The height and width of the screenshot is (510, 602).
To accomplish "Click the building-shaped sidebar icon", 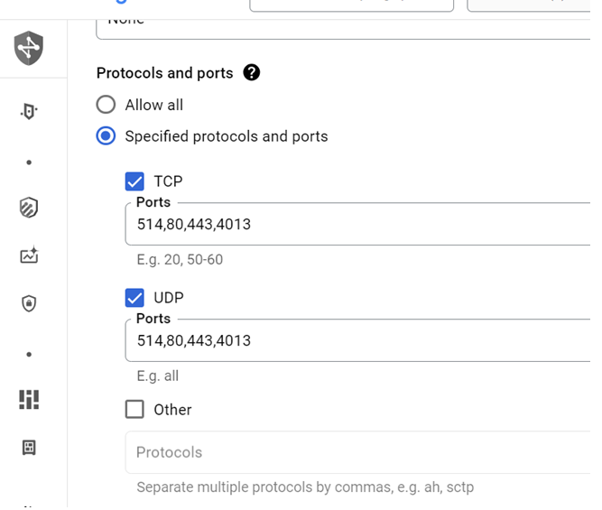I will pyautogui.click(x=29, y=448).
